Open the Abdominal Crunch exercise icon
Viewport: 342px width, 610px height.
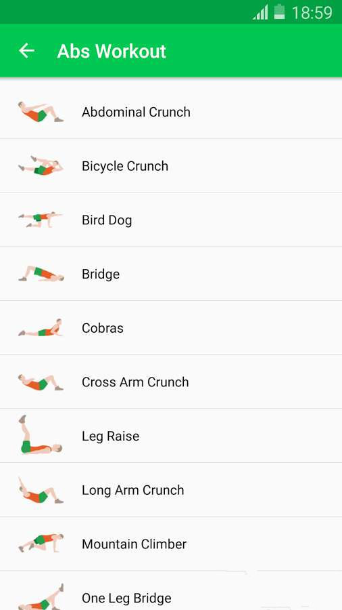[41, 112]
